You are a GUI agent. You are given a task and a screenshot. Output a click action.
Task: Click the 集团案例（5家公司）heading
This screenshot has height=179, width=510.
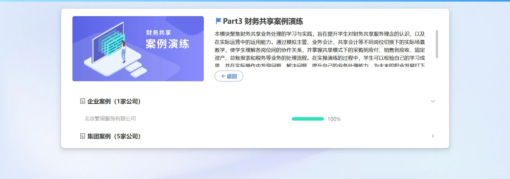(114, 136)
